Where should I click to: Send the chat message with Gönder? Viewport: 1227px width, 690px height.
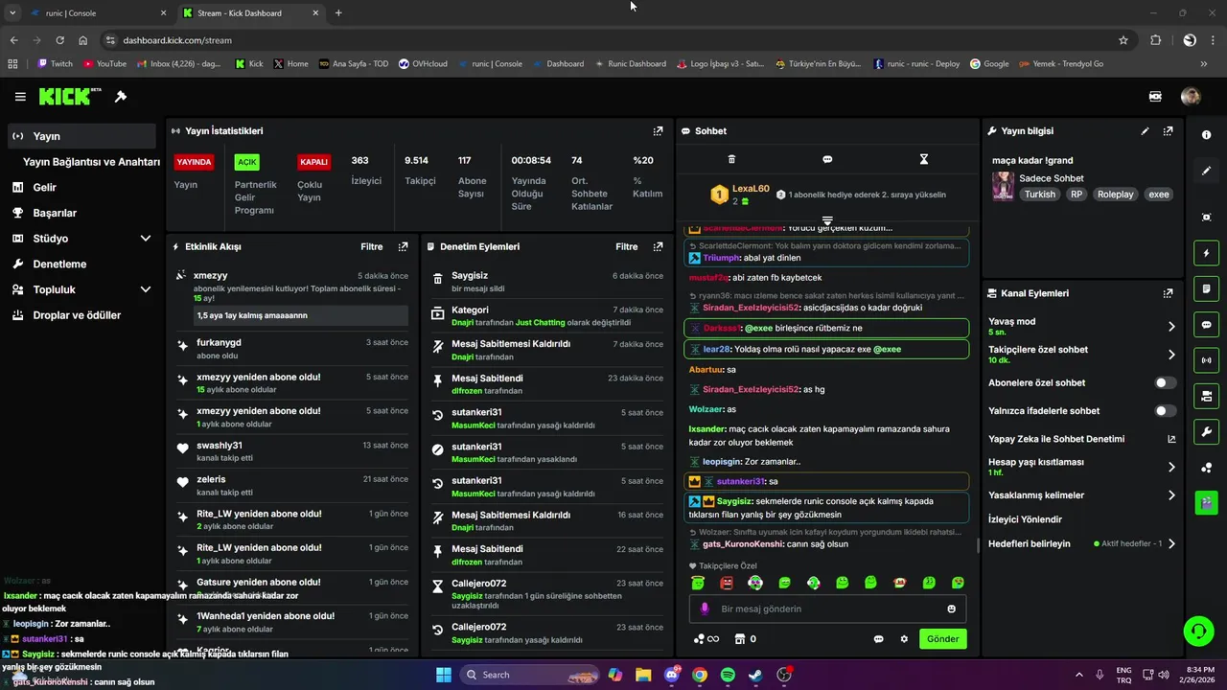[x=942, y=639]
